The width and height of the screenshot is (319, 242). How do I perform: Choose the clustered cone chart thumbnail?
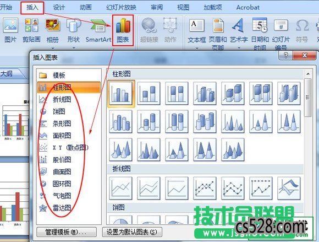[233, 121]
